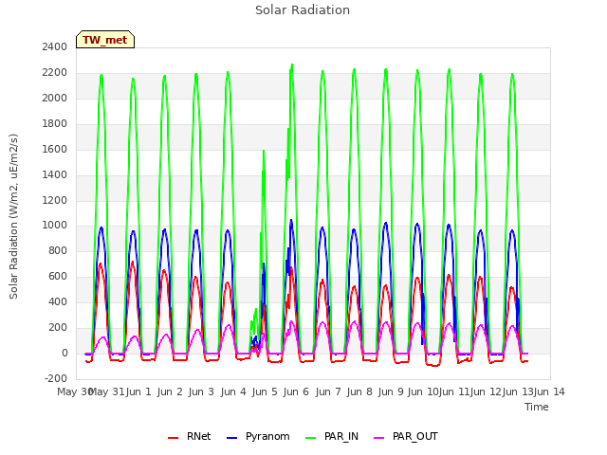Image resolution: width=607 pixels, height=455 pixels.
Task: Click the May 31 x-axis label
Action: pyautogui.click(x=107, y=391)
